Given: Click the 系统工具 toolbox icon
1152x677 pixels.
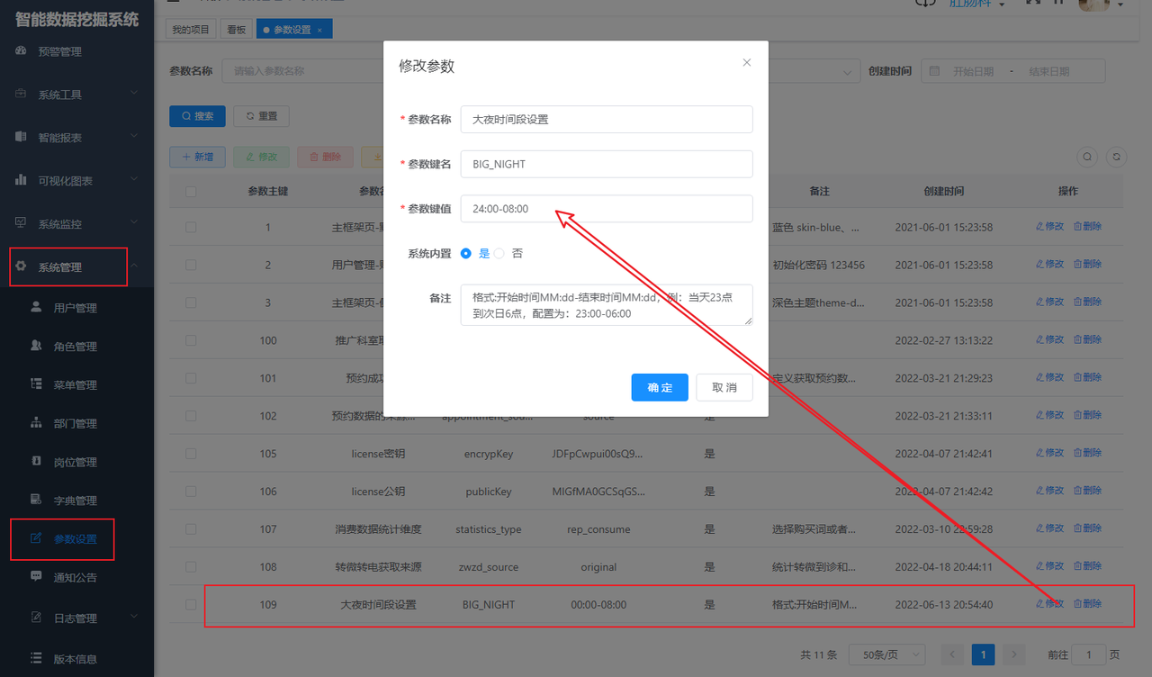Looking at the screenshot, I should click(21, 94).
